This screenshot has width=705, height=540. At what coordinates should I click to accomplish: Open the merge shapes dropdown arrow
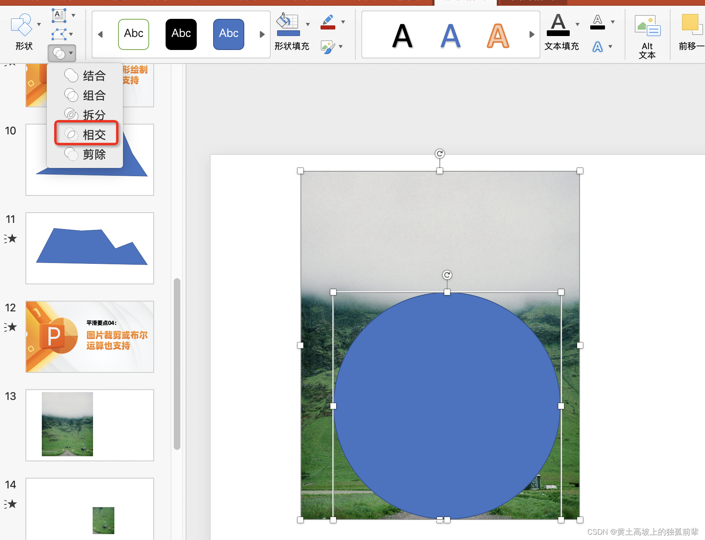[71, 53]
